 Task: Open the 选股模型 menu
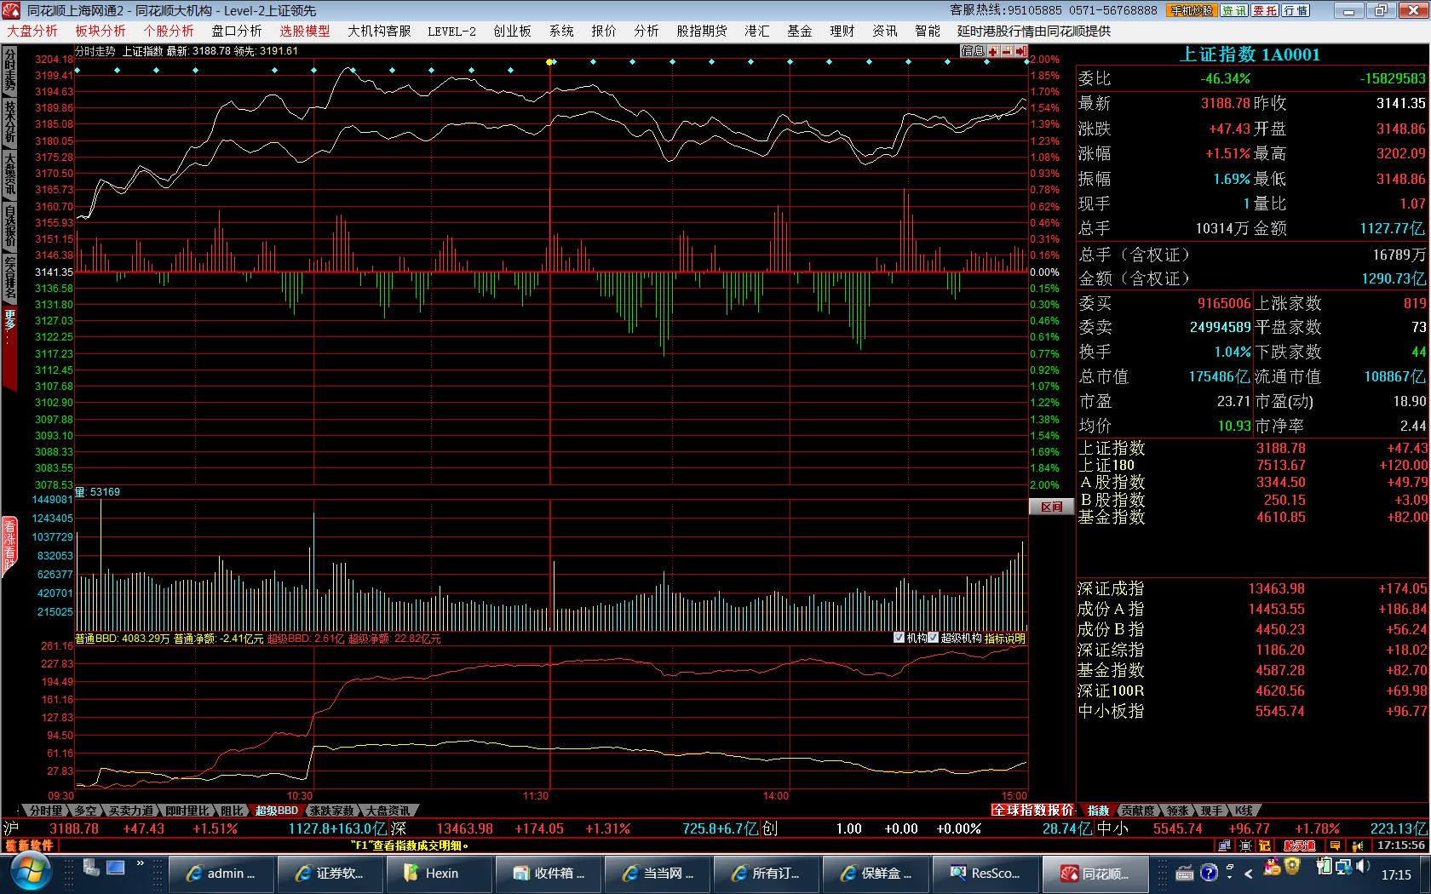[x=305, y=31]
